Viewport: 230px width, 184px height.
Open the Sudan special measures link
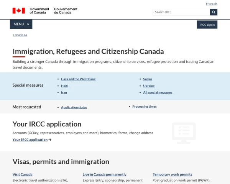(x=148, y=79)
